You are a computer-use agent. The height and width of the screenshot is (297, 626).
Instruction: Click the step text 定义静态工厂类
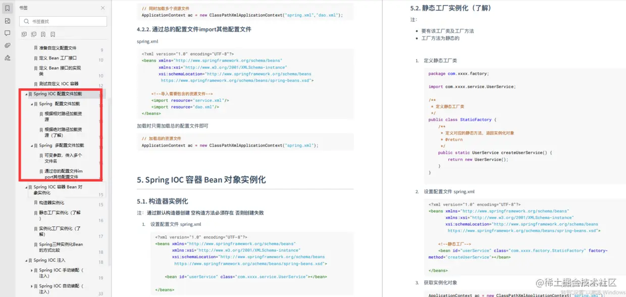click(440, 61)
